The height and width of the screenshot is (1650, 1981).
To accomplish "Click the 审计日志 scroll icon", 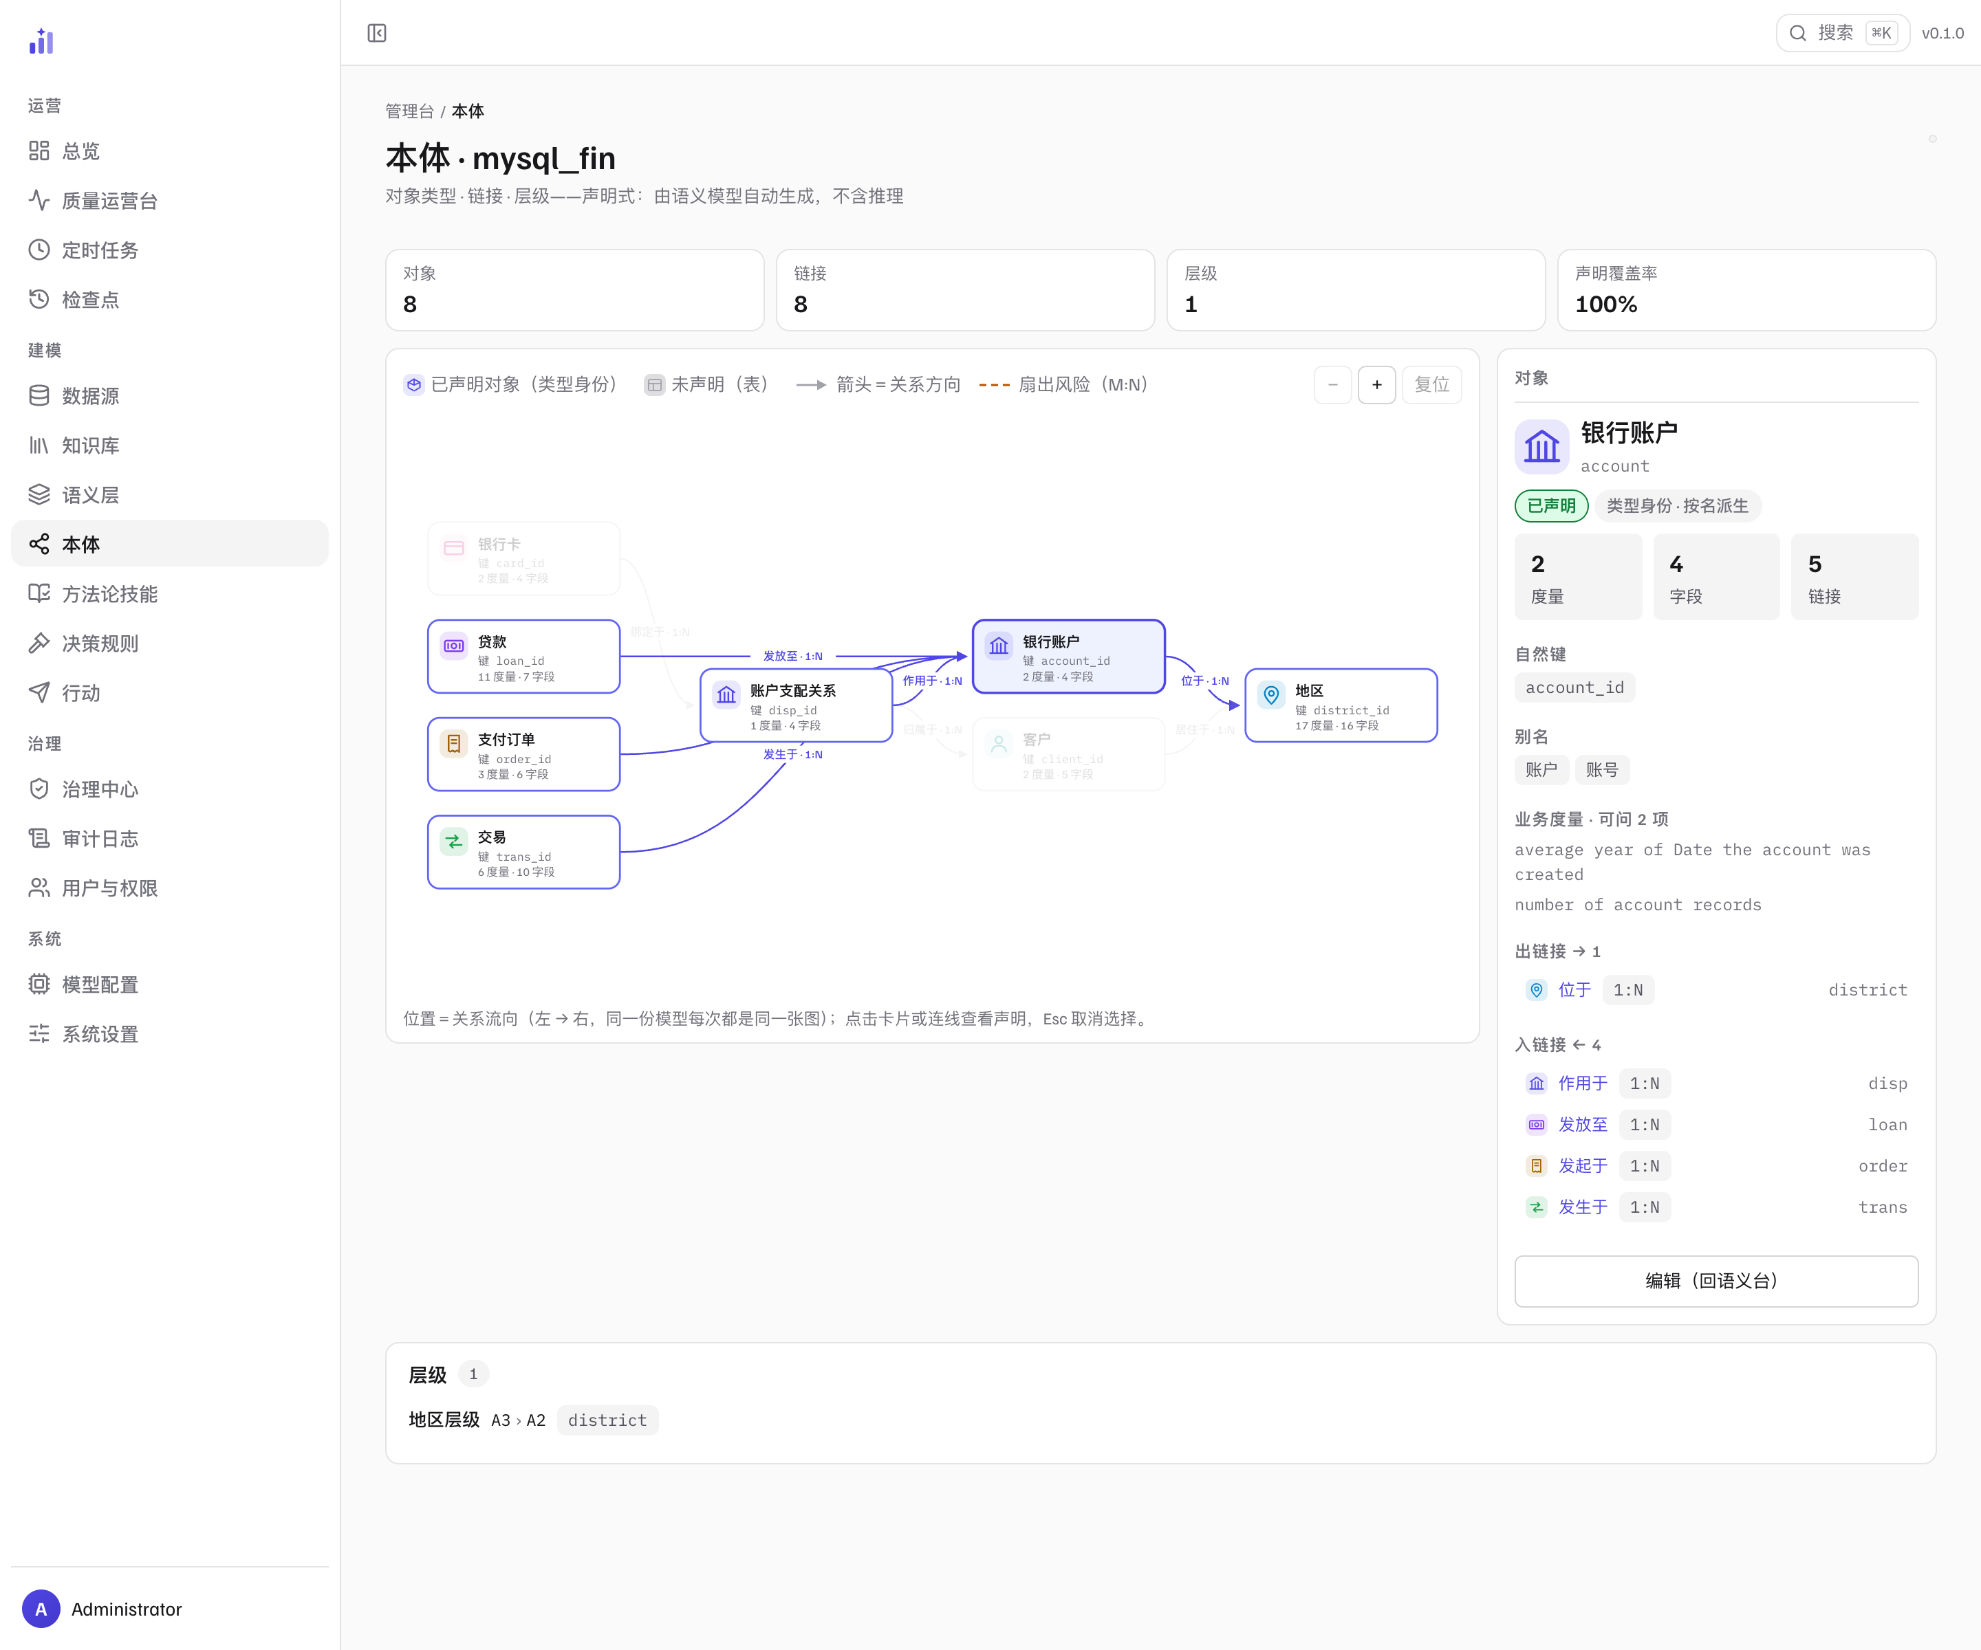I will pos(39,838).
